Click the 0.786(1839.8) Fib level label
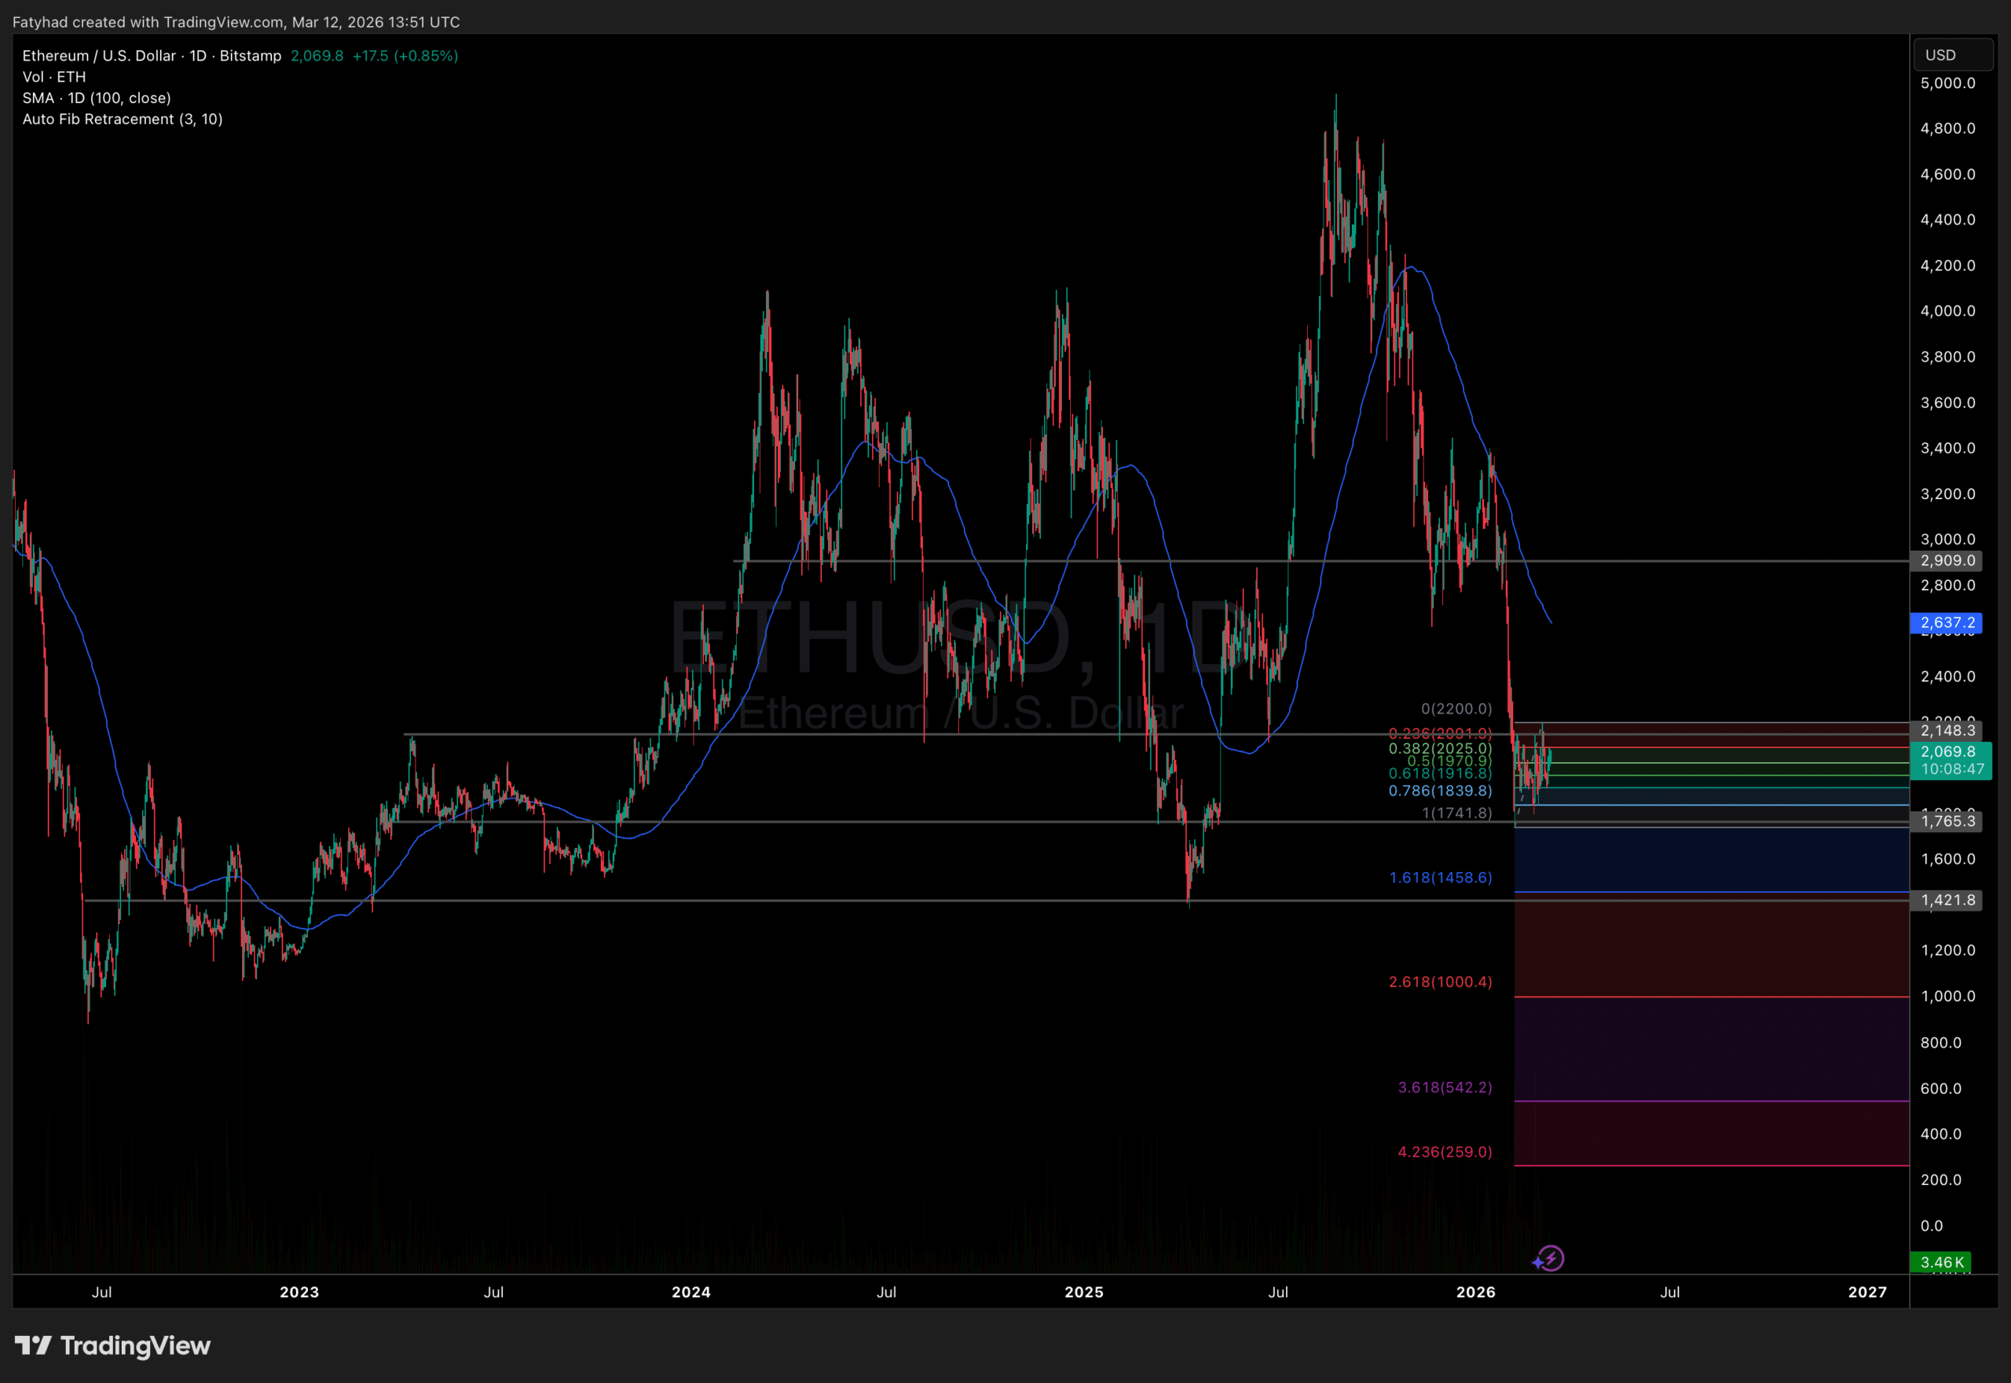 click(1440, 791)
